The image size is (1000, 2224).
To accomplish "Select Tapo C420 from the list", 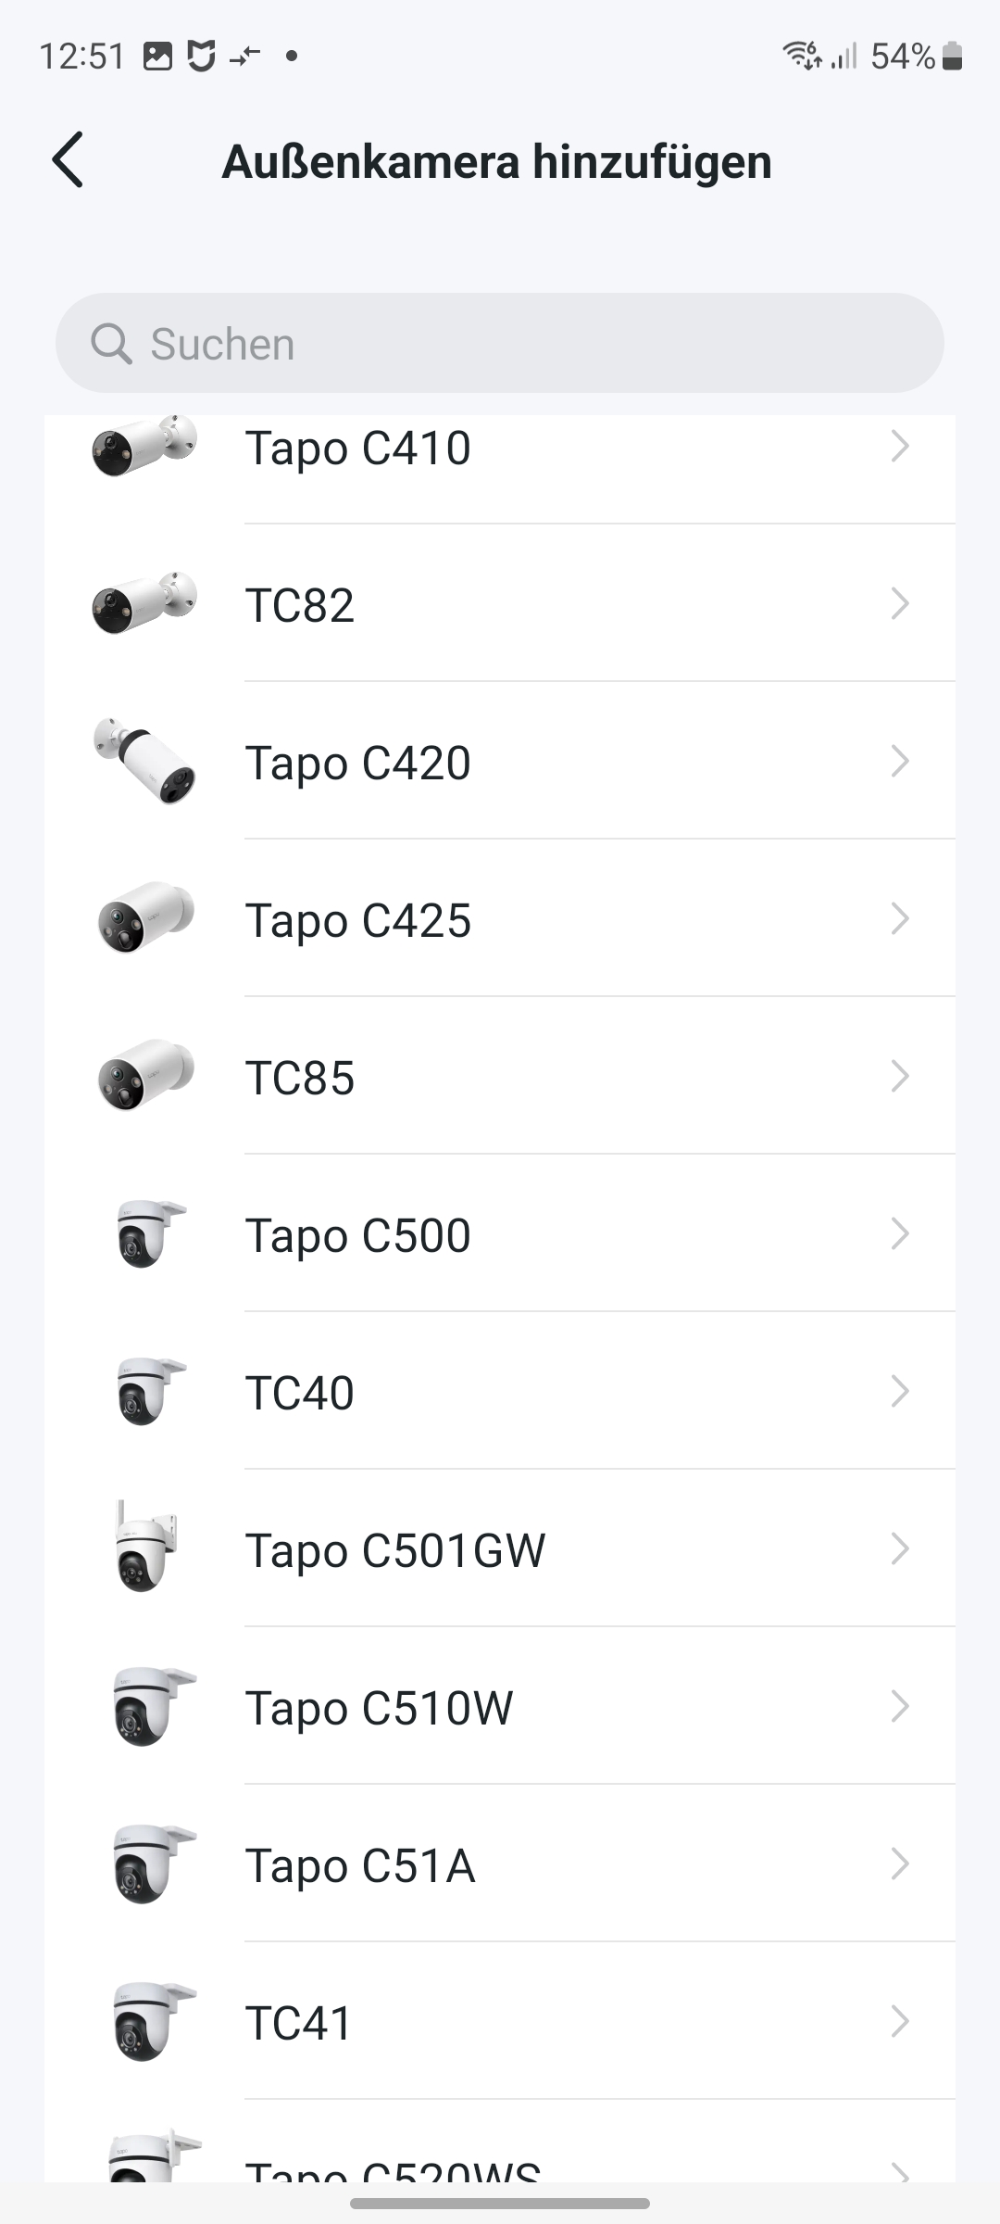I will point(357,763).
